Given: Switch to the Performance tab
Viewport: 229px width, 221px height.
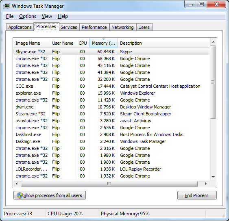Looking at the screenshot, I should coord(94,27).
